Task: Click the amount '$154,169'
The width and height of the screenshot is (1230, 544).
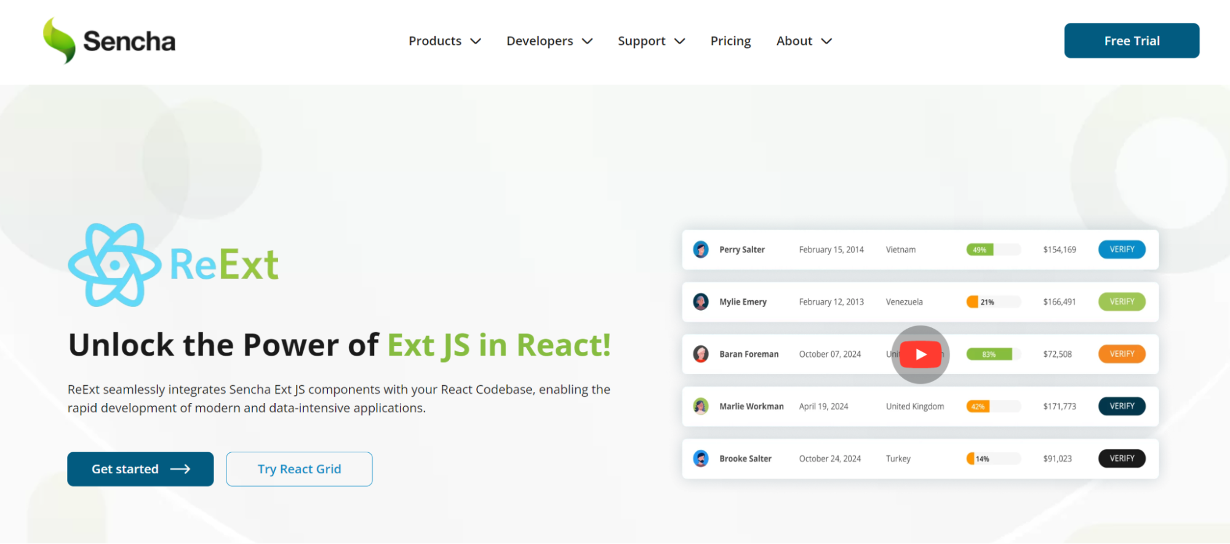Action: (x=1060, y=250)
